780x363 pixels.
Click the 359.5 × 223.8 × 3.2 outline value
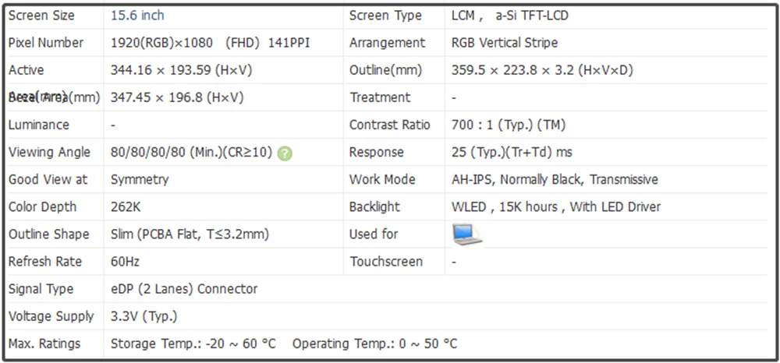[542, 70]
